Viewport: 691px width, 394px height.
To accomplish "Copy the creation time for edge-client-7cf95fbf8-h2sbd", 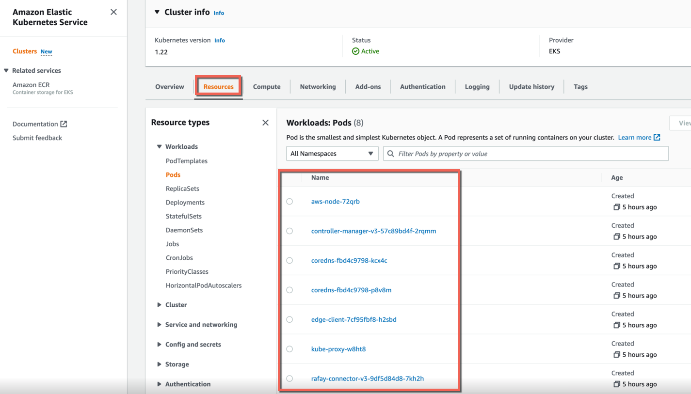I will click(x=616, y=325).
